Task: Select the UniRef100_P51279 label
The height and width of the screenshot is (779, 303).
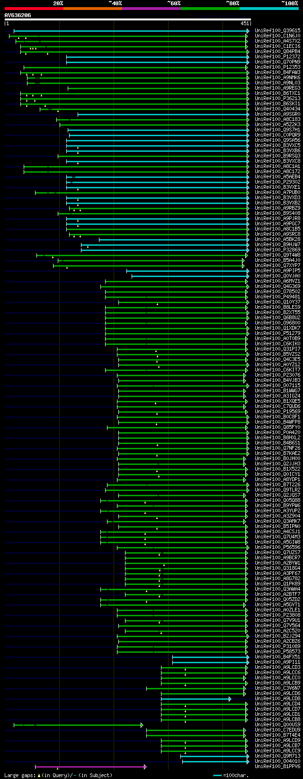Action: tap(277, 333)
